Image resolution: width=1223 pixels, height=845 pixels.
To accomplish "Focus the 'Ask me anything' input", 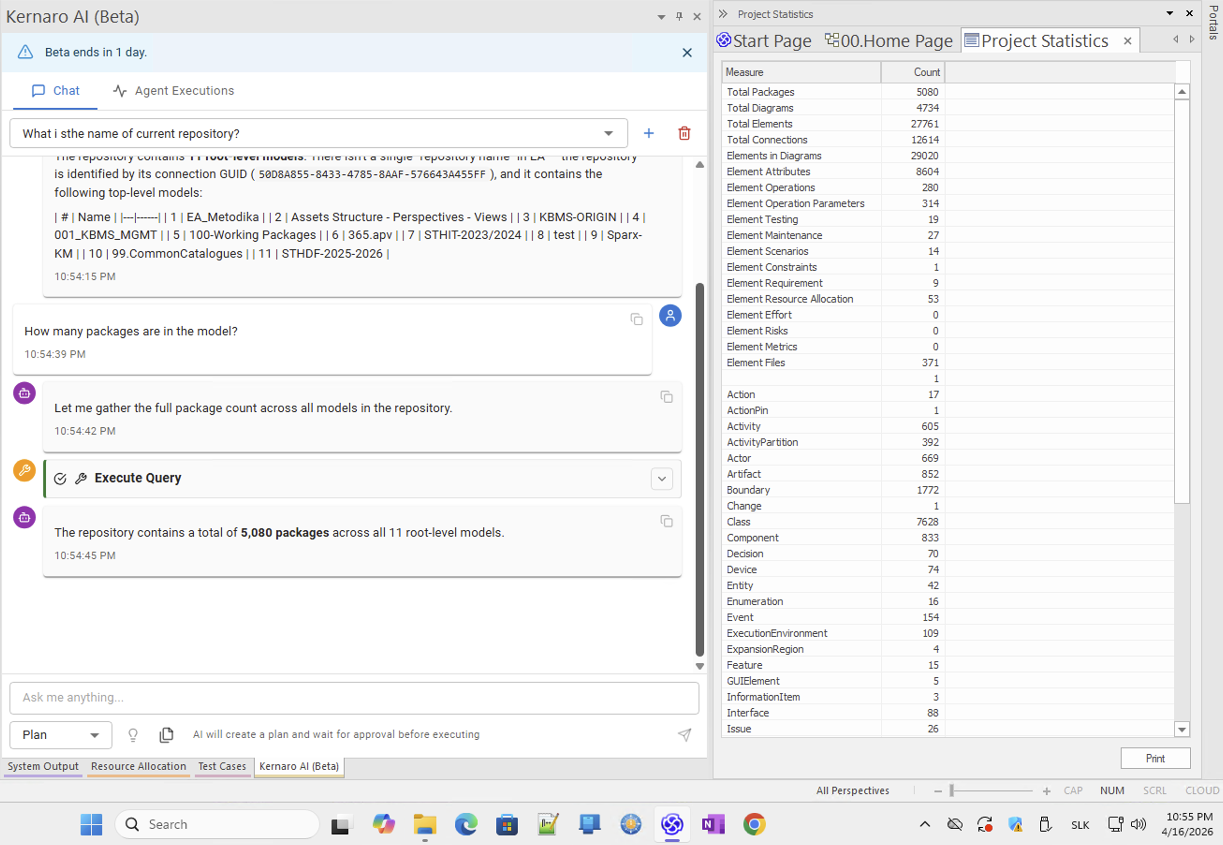I will (x=354, y=697).
